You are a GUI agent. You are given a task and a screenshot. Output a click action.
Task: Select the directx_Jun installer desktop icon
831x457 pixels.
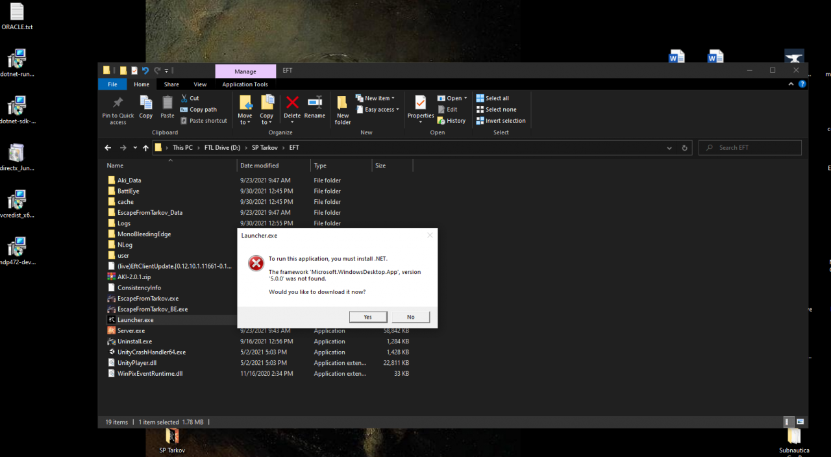[x=17, y=158]
